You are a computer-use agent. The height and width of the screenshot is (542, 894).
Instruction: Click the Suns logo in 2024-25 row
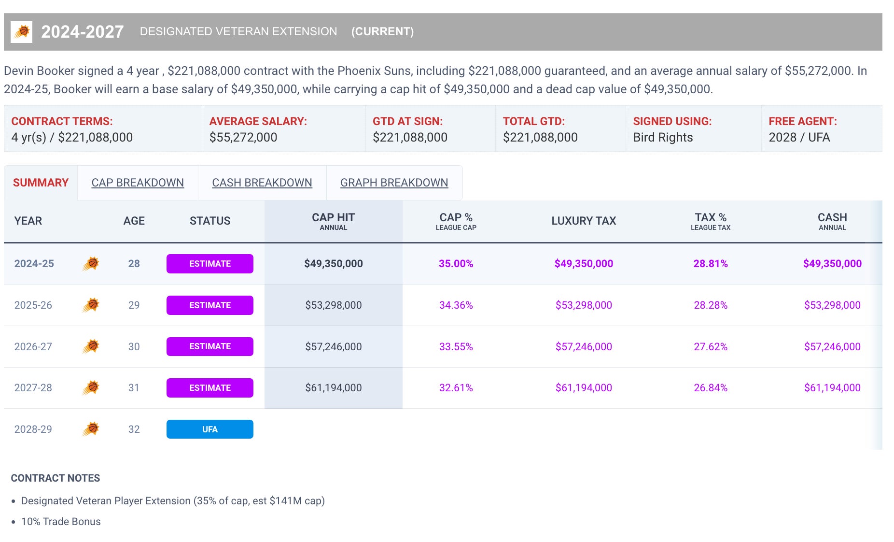click(x=91, y=264)
